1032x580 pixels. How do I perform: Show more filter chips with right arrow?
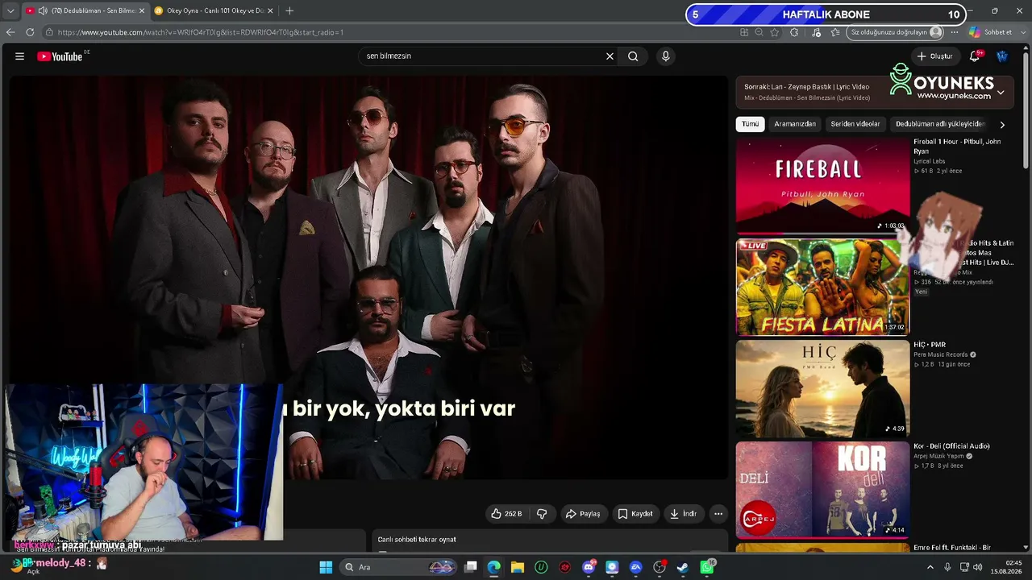coord(1002,125)
